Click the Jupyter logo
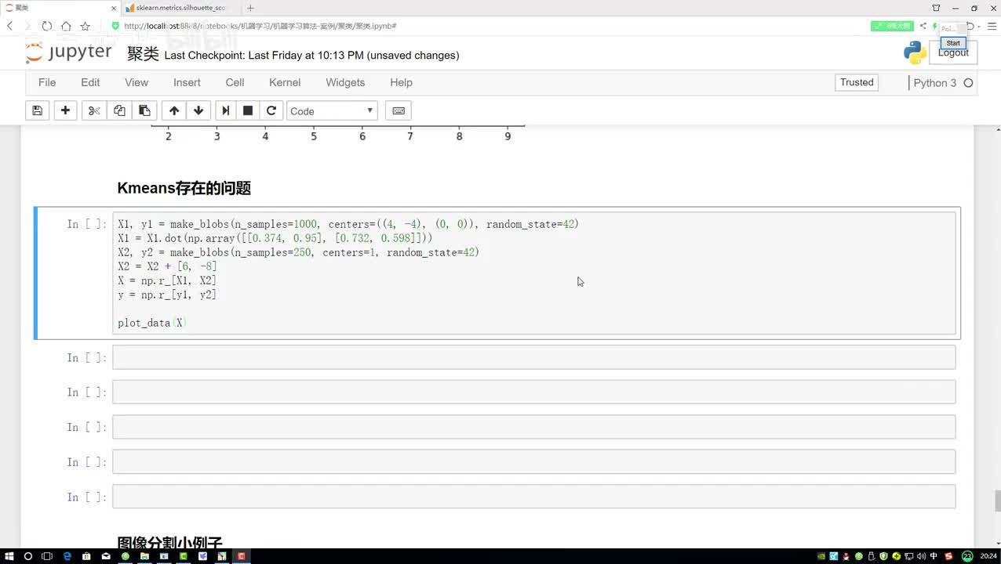 pos(68,52)
